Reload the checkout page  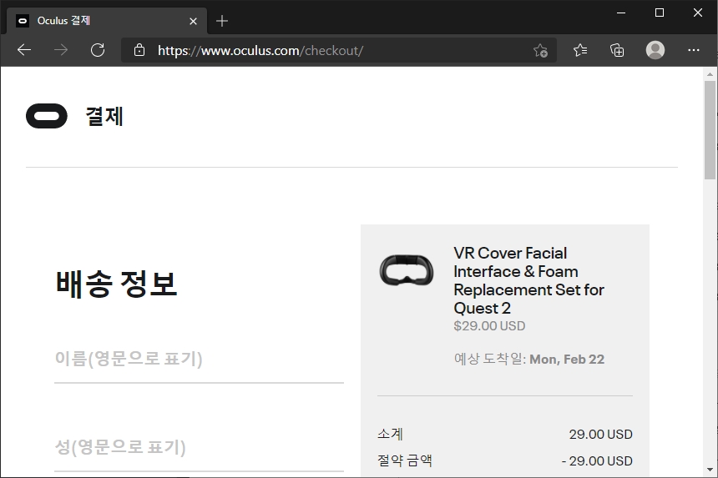[x=98, y=50]
